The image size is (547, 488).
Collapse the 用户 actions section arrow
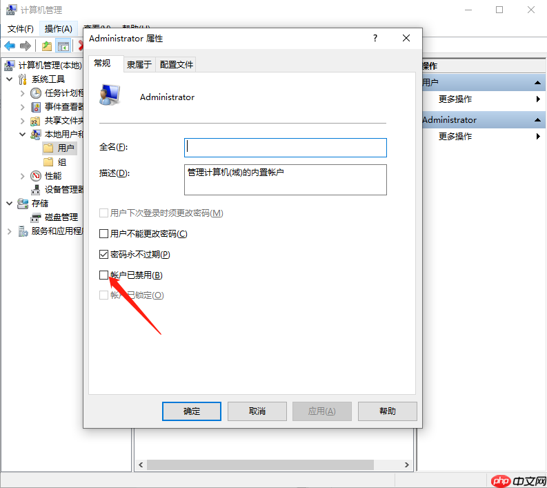point(537,83)
